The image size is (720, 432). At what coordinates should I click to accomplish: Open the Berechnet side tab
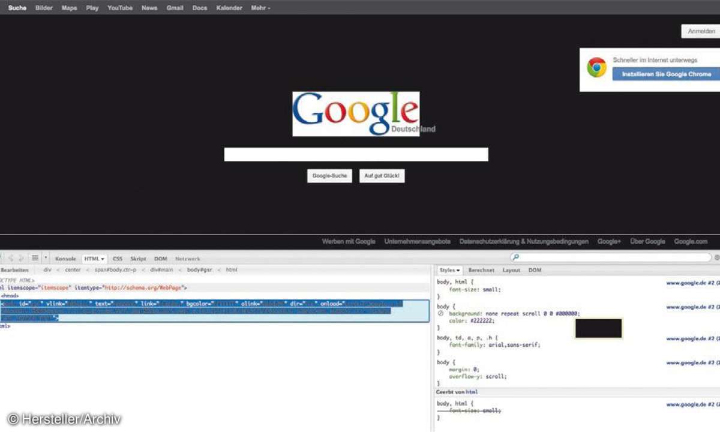point(481,271)
